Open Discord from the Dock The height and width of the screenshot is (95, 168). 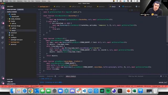pos(72,91)
